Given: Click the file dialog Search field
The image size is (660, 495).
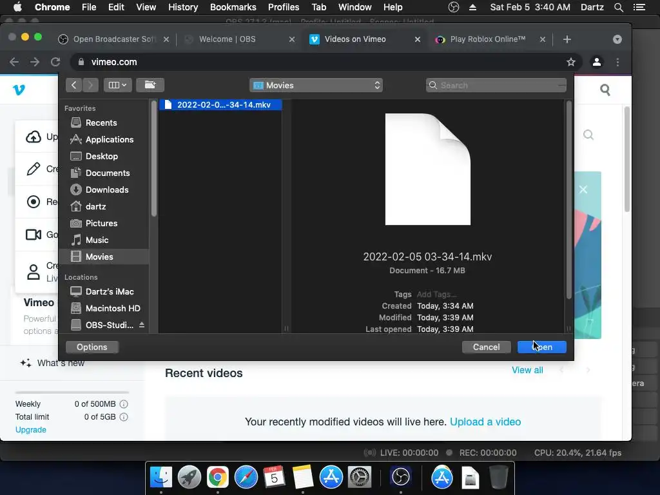Looking at the screenshot, I should click(496, 86).
